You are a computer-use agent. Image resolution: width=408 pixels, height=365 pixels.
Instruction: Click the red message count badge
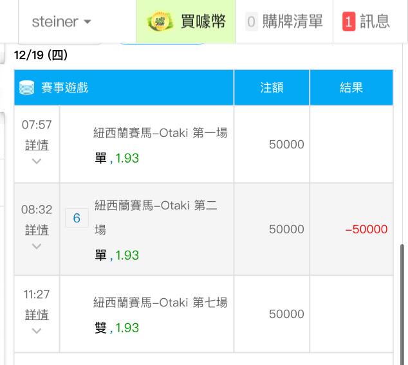[348, 21]
